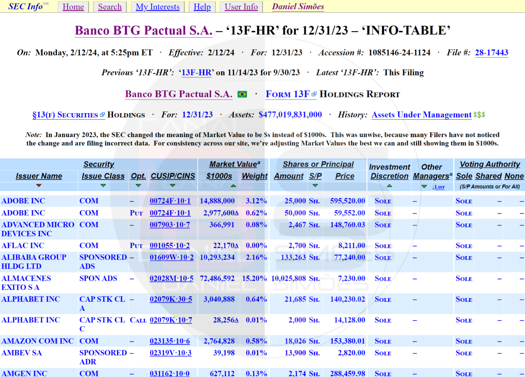Click the CUSIP/CINS column header

pos(173,176)
